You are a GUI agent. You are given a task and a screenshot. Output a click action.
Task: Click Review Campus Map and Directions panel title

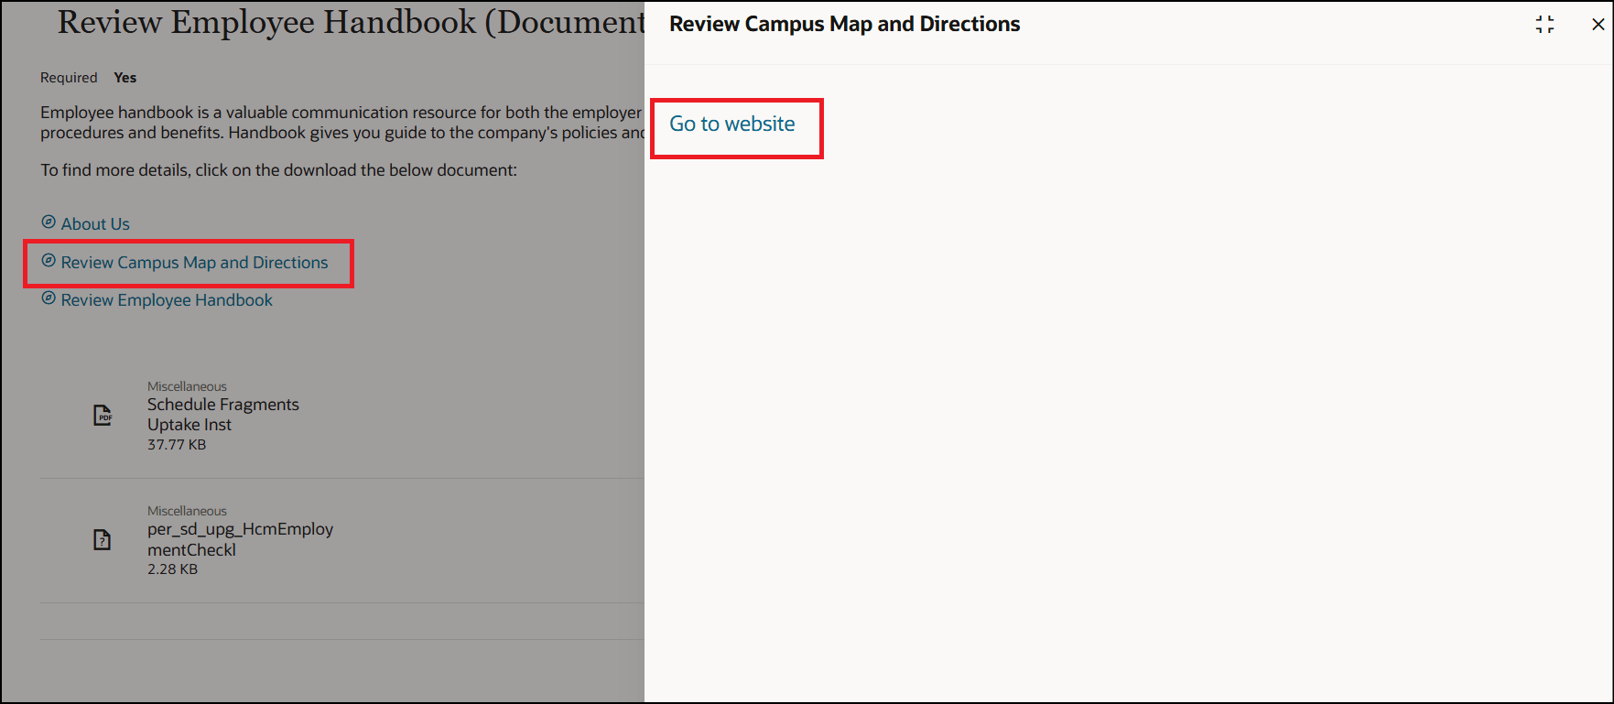click(844, 25)
